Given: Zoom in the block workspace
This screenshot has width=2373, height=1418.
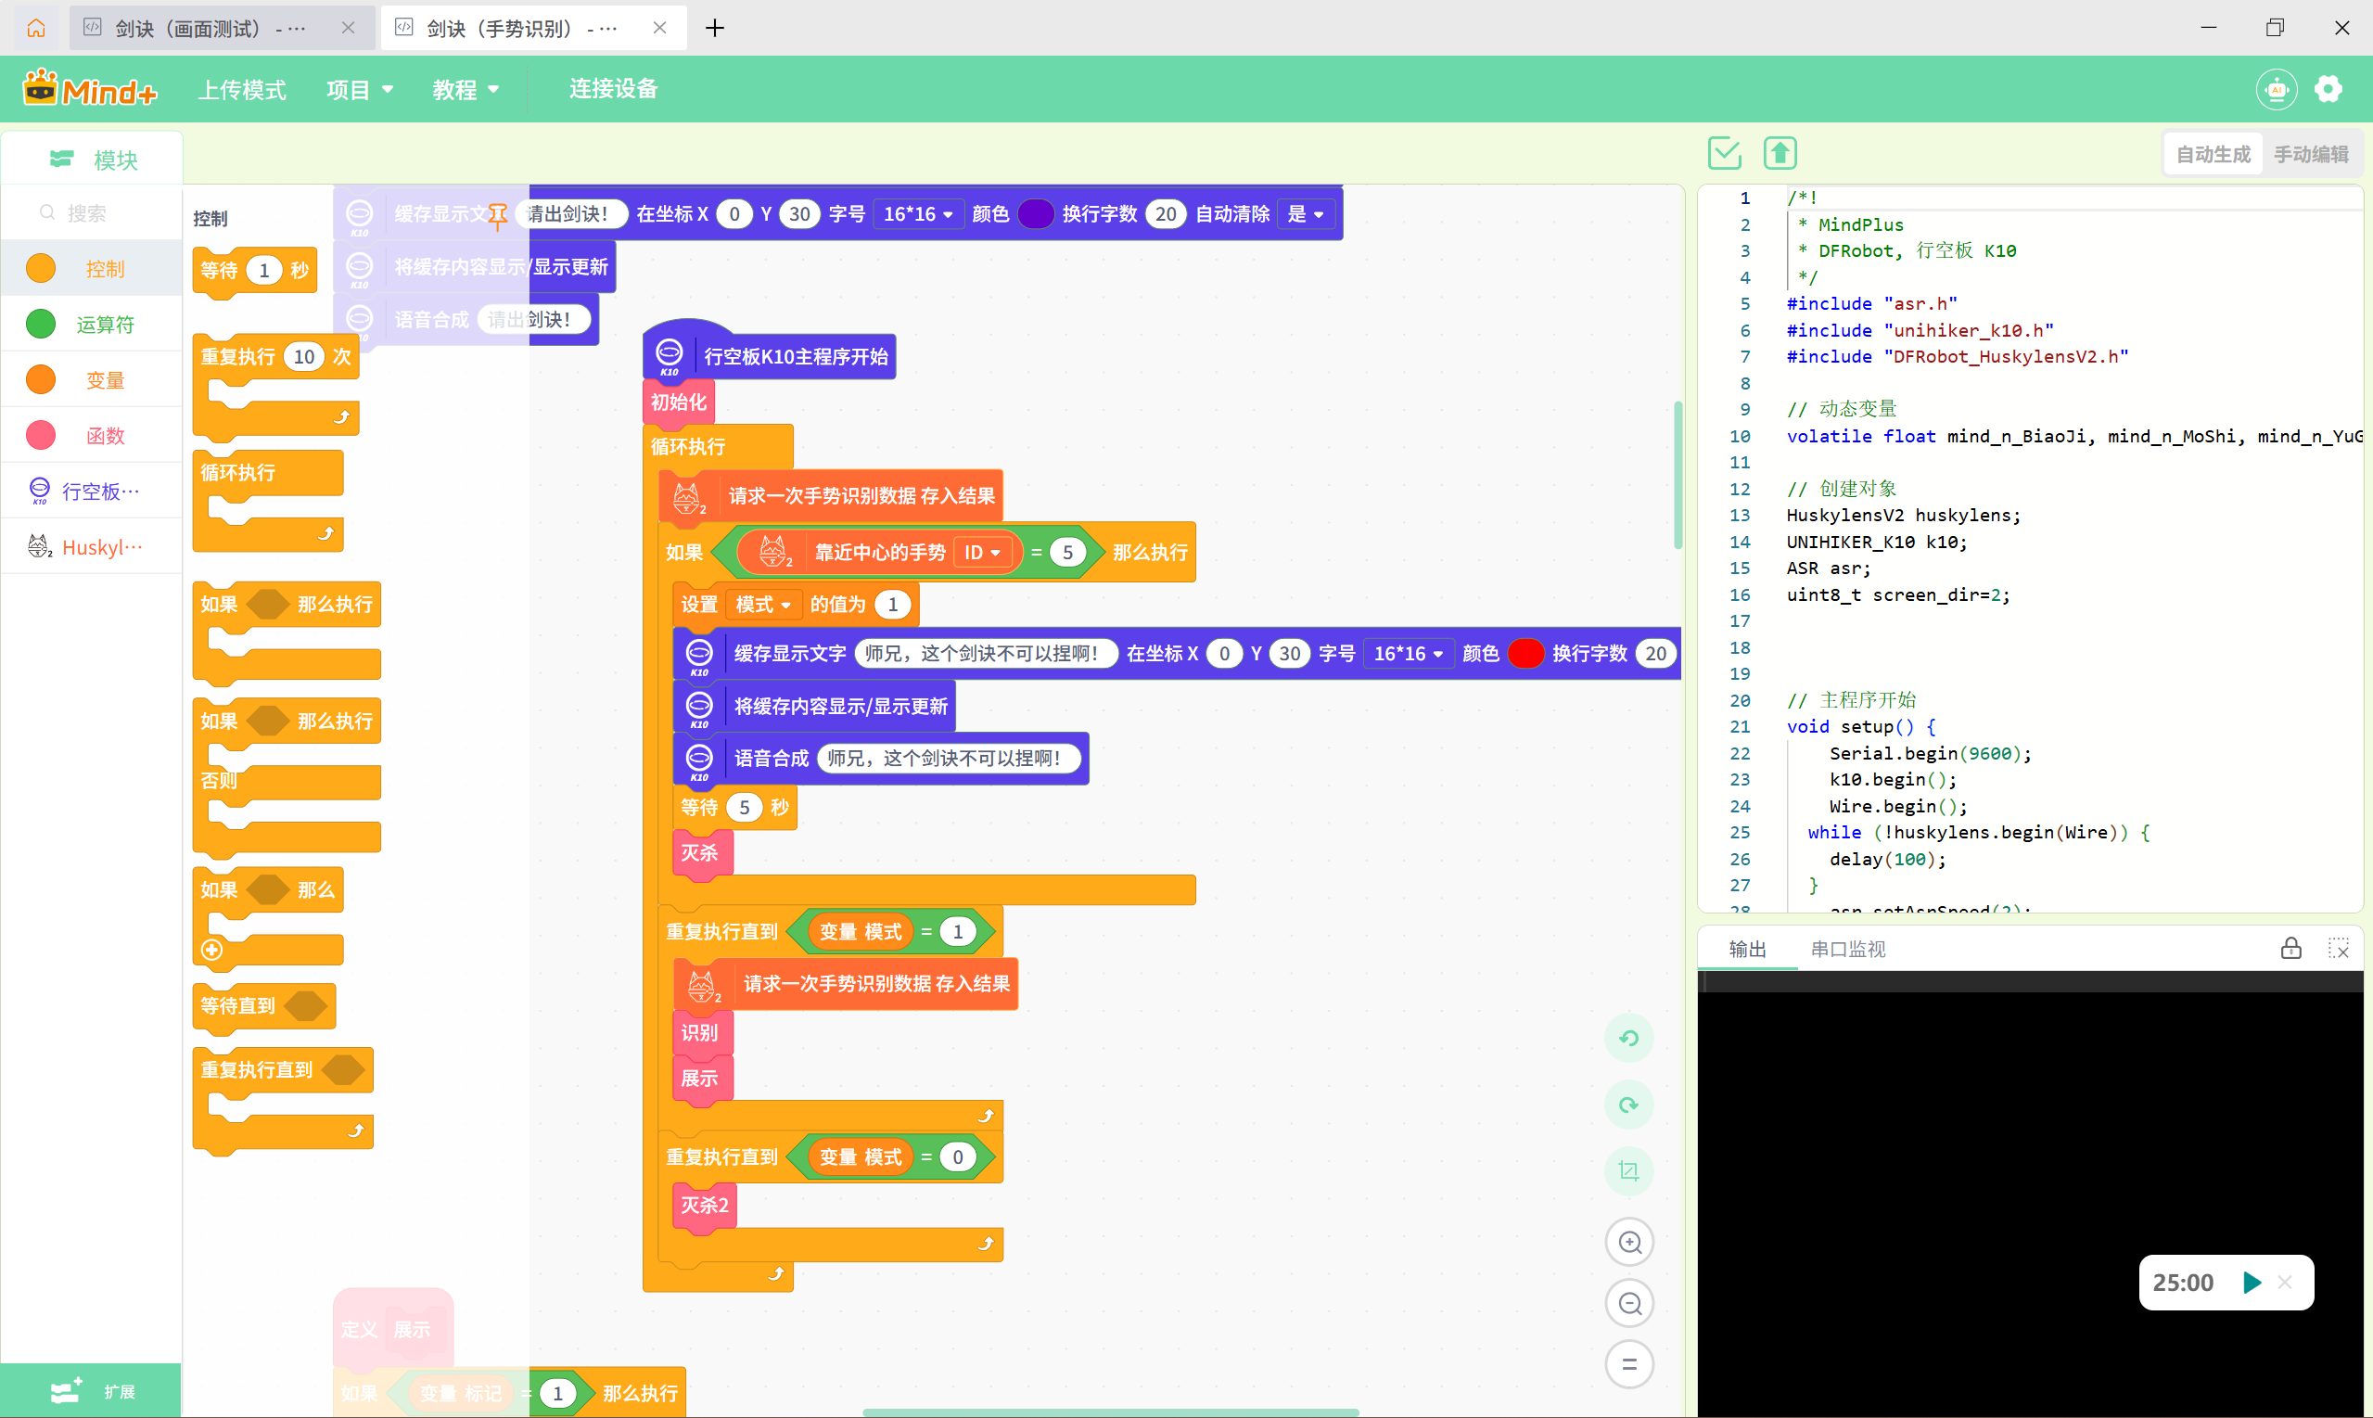Looking at the screenshot, I should point(1630,1242).
